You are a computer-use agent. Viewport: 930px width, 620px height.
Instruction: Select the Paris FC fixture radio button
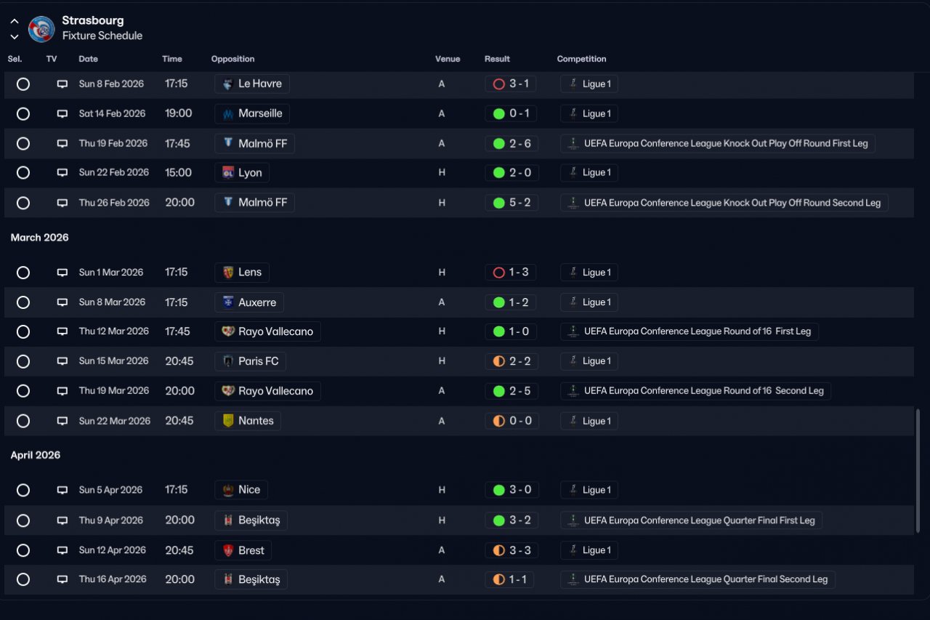tap(23, 362)
